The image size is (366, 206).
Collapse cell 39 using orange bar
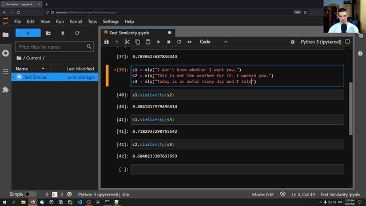click(x=107, y=76)
